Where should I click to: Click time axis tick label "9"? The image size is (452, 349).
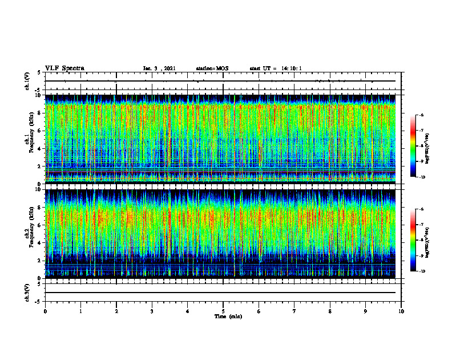(x=365, y=311)
